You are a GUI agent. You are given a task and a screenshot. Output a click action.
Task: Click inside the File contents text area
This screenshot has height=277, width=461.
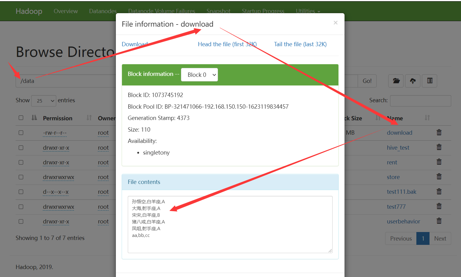coord(230,224)
